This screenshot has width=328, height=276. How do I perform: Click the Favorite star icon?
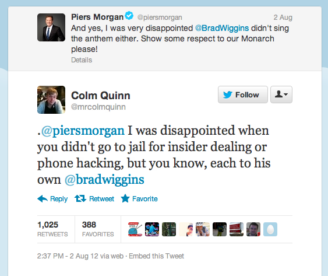125,198
